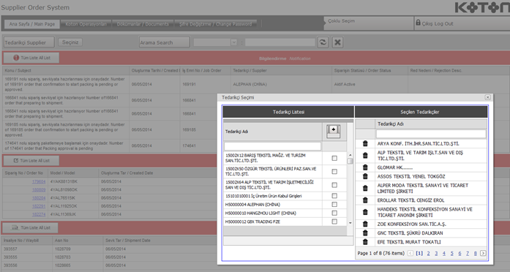Close the Tedarikçi Seçimi dialog
This screenshot has height=272, width=510.
click(487, 97)
